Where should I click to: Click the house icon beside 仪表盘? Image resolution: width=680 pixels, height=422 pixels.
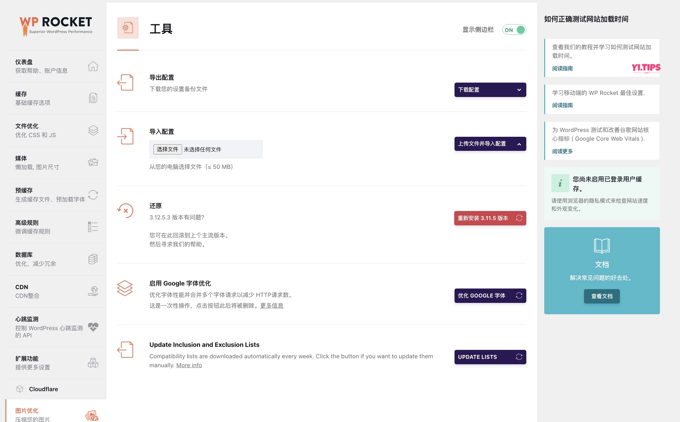[x=93, y=66]
